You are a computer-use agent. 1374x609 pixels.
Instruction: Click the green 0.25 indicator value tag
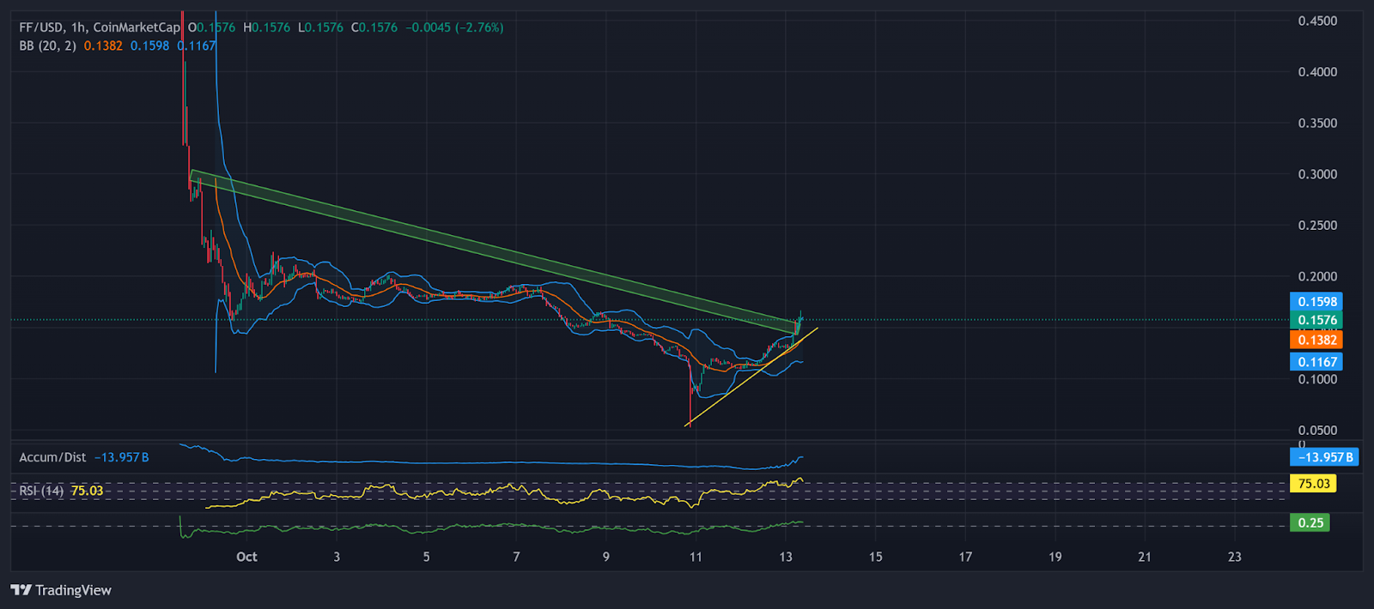pos(1310,522)
